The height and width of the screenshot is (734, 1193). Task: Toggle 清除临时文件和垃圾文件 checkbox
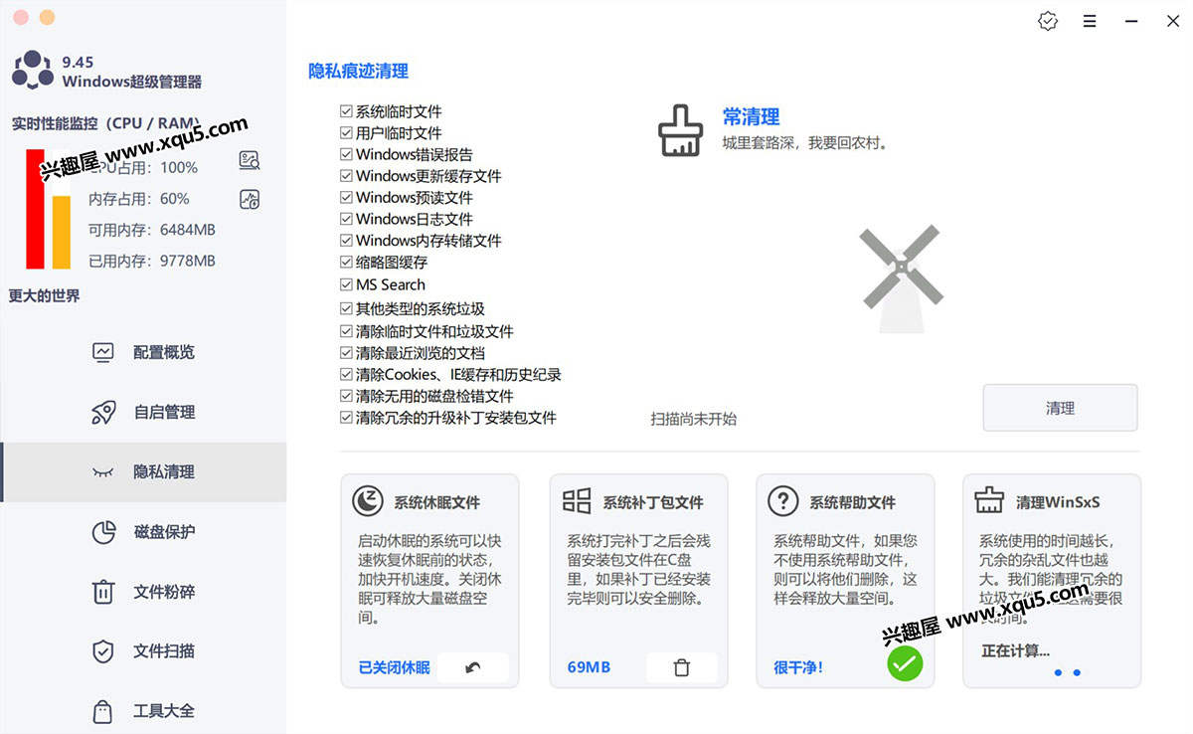point(347,331)
